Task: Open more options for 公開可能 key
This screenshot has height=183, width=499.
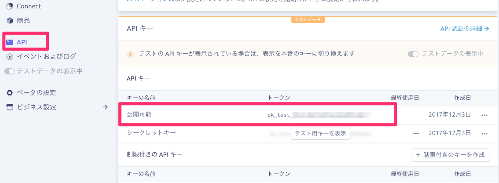Action: point(484,115)
